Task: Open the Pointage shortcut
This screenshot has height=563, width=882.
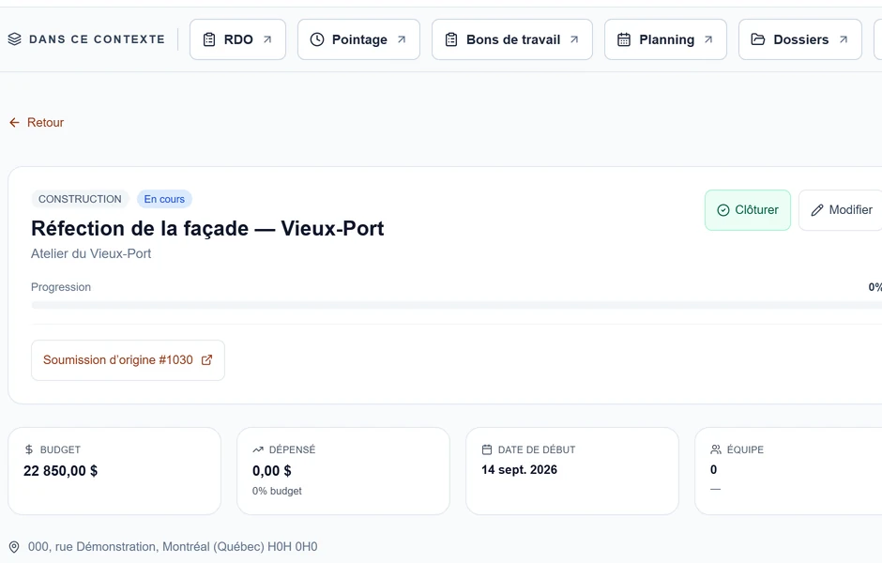Action: pos(358,39)
